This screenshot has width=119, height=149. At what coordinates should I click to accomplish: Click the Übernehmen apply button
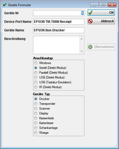point(101,47)
